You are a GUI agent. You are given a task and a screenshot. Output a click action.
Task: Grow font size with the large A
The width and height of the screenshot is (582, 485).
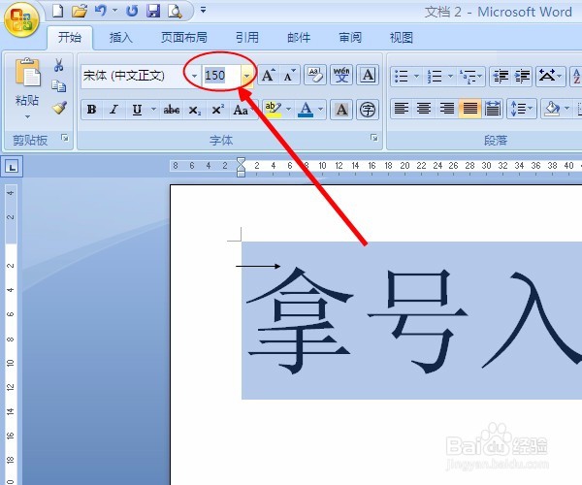[x=268, y=76]
